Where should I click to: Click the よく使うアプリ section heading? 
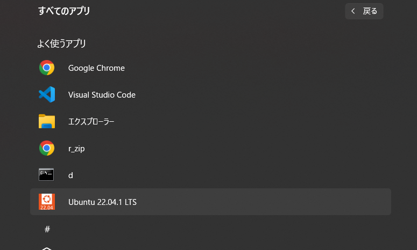61,43
